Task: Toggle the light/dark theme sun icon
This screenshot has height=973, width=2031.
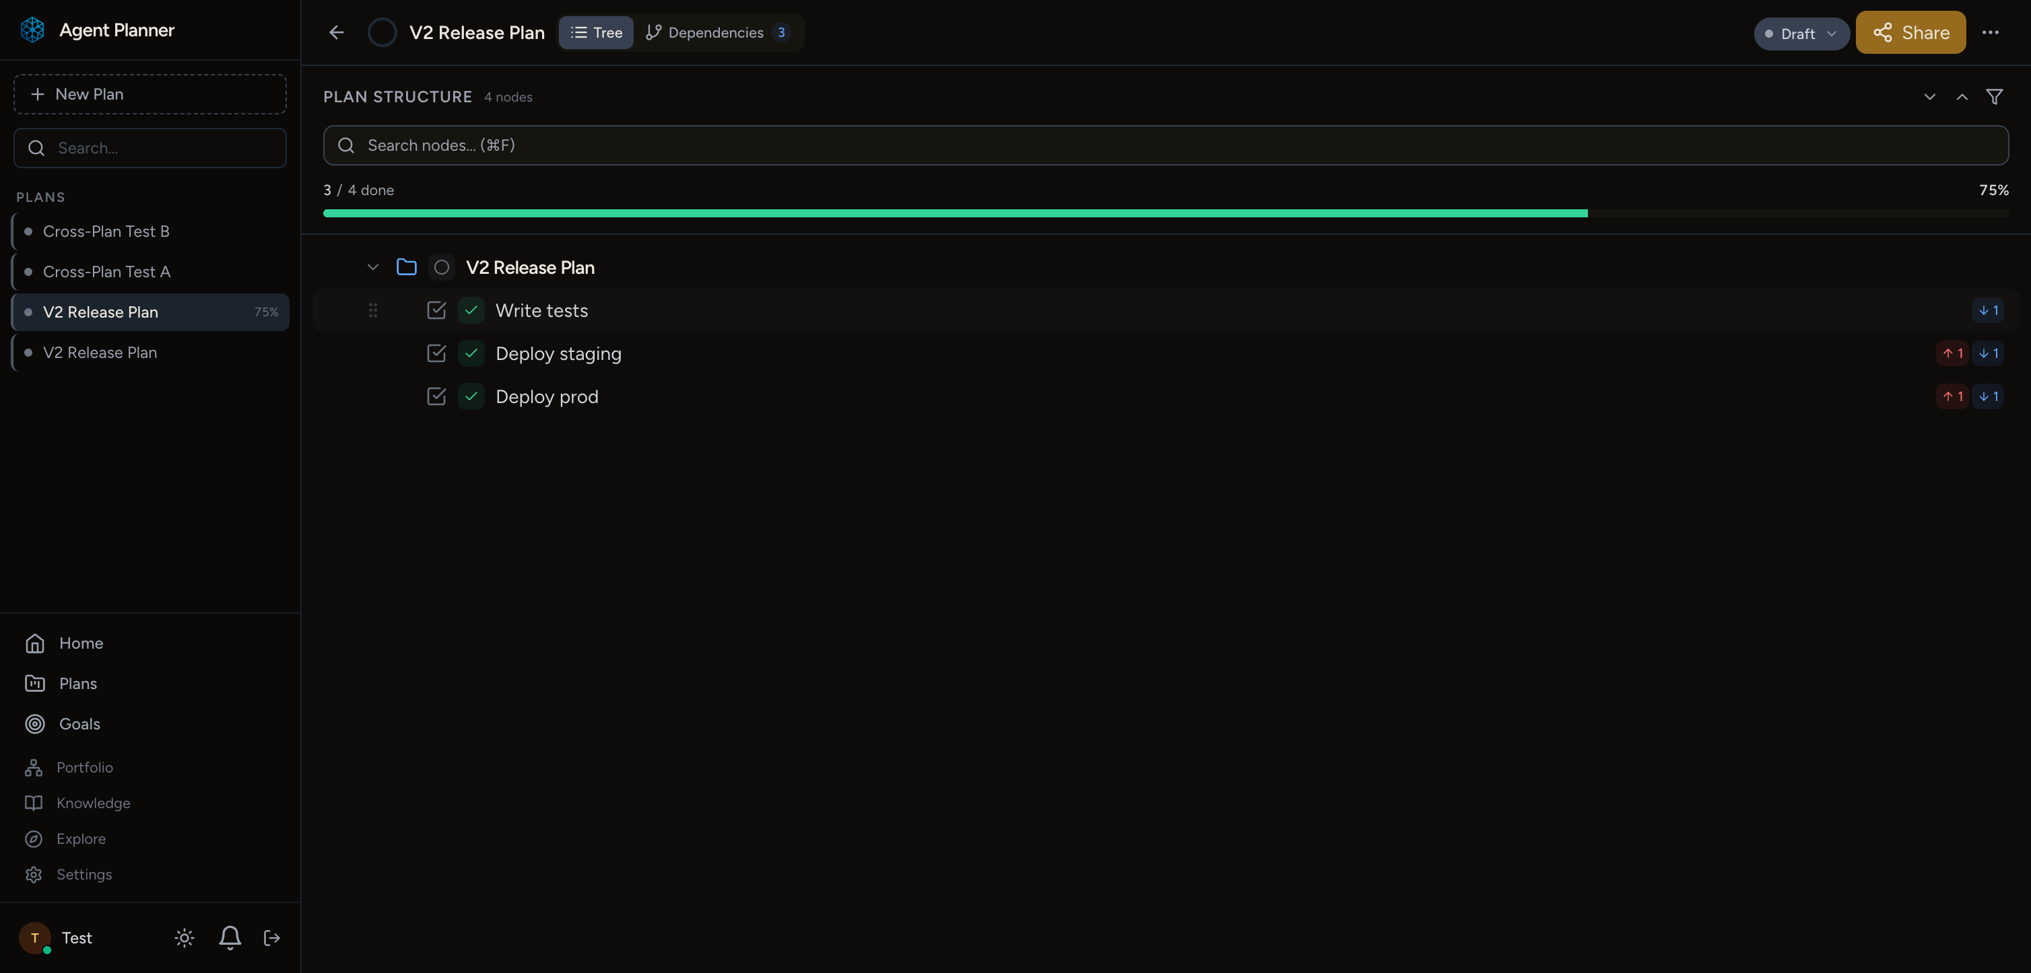Action: click(185, 937)
